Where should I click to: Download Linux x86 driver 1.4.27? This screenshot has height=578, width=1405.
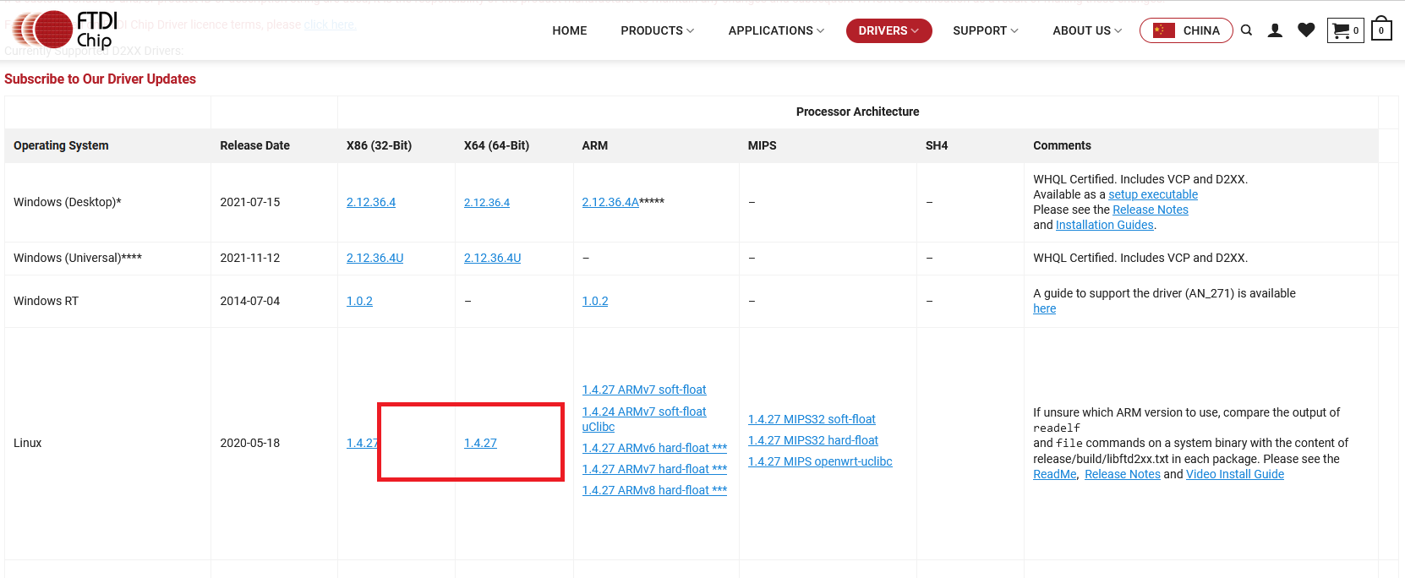pos(362,443)
